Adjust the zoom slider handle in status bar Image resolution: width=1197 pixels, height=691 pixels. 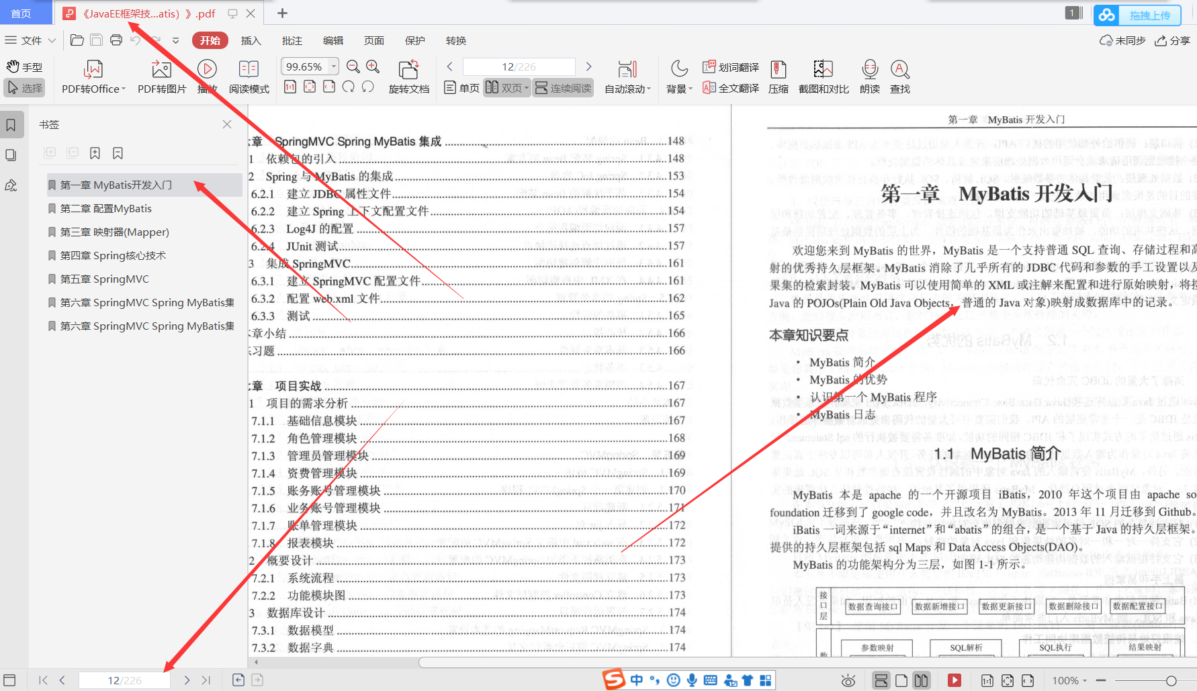(x=1171, y=681)
